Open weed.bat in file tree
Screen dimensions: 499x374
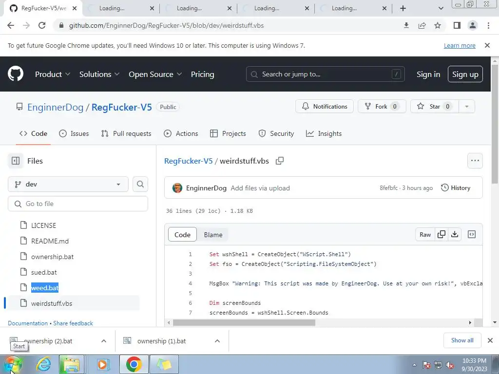click(44, 288)
